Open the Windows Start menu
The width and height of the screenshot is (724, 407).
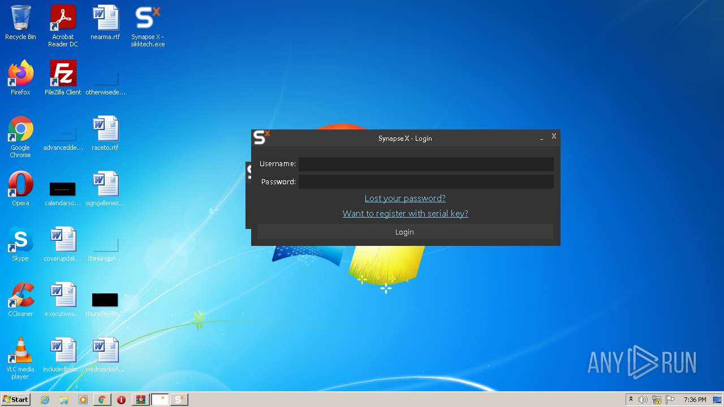(x=15, y=400)
